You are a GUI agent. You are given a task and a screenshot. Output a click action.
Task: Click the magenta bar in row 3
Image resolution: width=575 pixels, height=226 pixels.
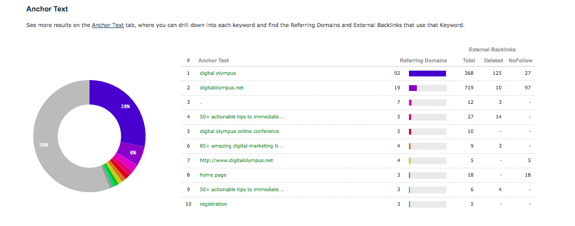(x=411, y=102)
